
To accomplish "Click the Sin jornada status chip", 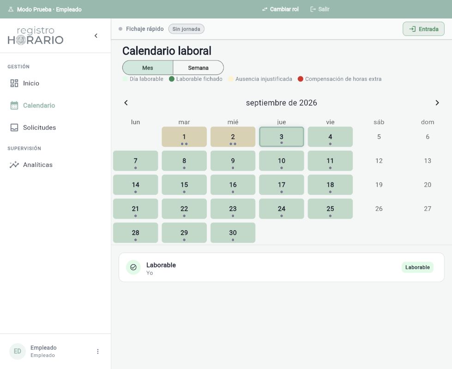I will [186, 29].
